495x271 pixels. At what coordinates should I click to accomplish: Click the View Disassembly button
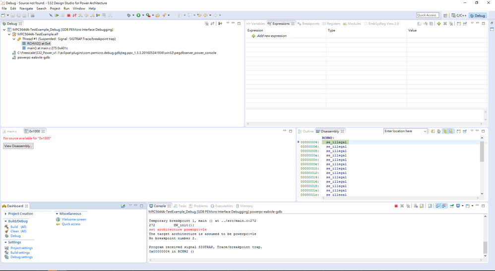click(18, 146)
